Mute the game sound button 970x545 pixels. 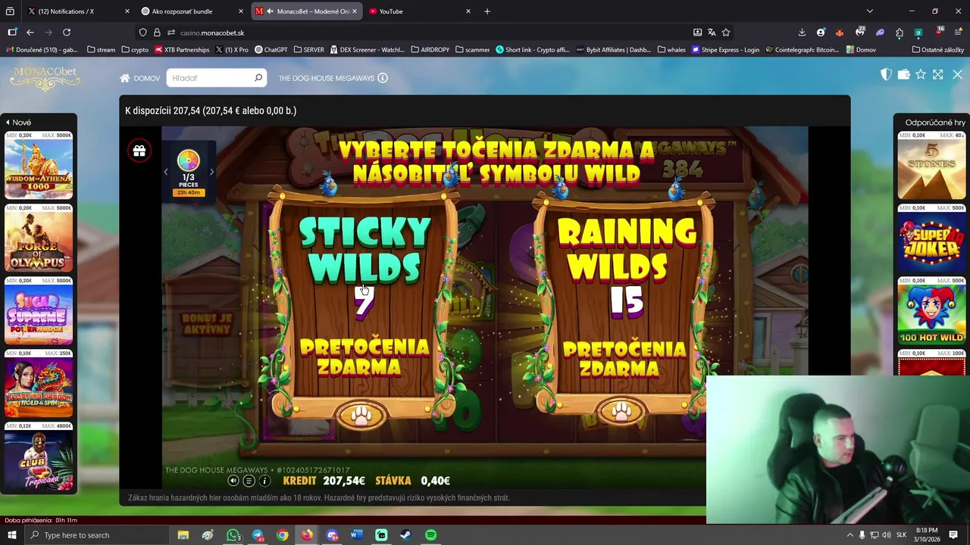click(233, 481)
